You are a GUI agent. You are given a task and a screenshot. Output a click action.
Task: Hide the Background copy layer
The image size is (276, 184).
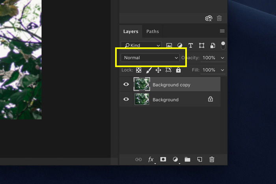pos(126,84)
